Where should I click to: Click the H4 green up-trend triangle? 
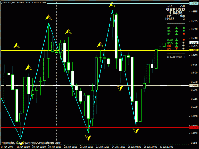[x=176, y=31]
